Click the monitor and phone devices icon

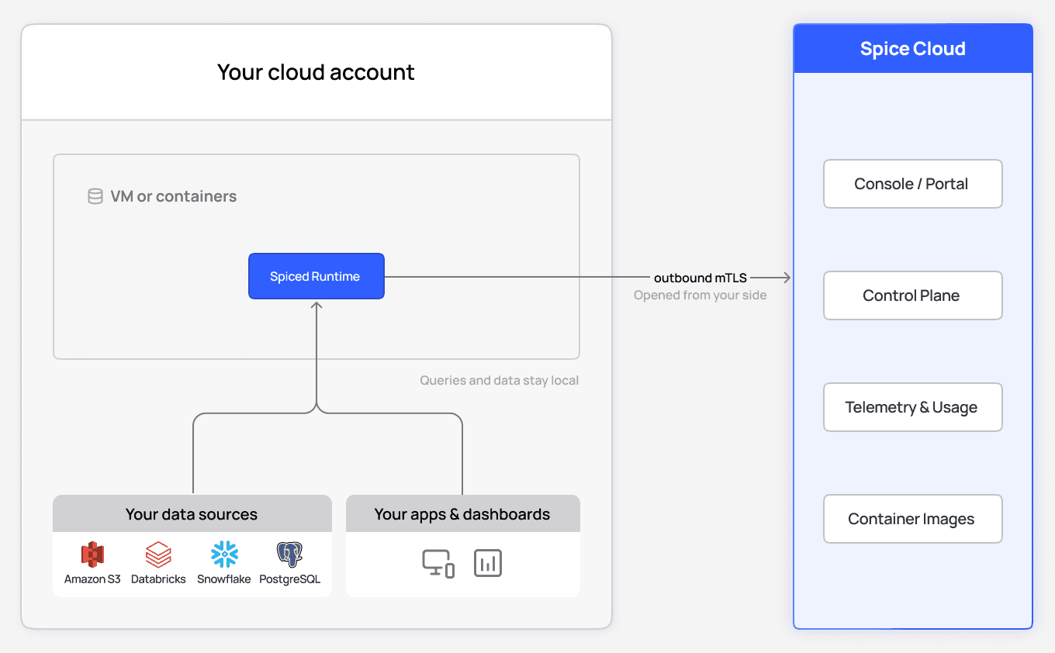tap(438, 564)
